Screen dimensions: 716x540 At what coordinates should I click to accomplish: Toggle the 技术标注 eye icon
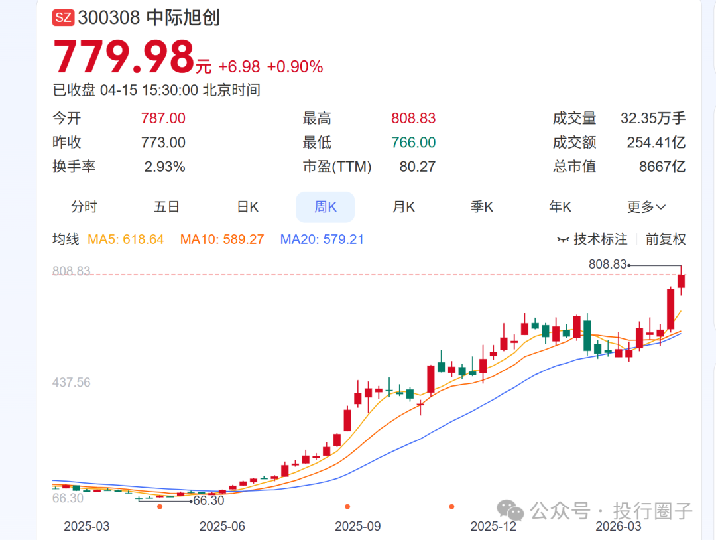pyautogui.click(x=565, y=239)
